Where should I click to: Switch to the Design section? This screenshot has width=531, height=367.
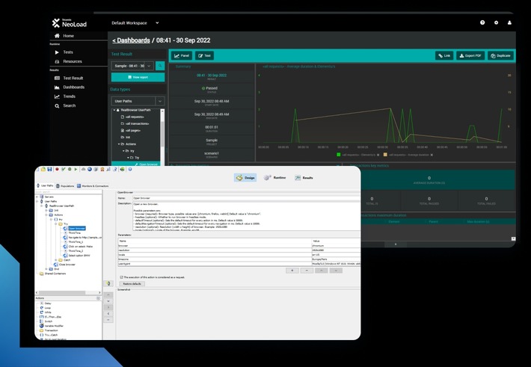click(x=245, y=177)
